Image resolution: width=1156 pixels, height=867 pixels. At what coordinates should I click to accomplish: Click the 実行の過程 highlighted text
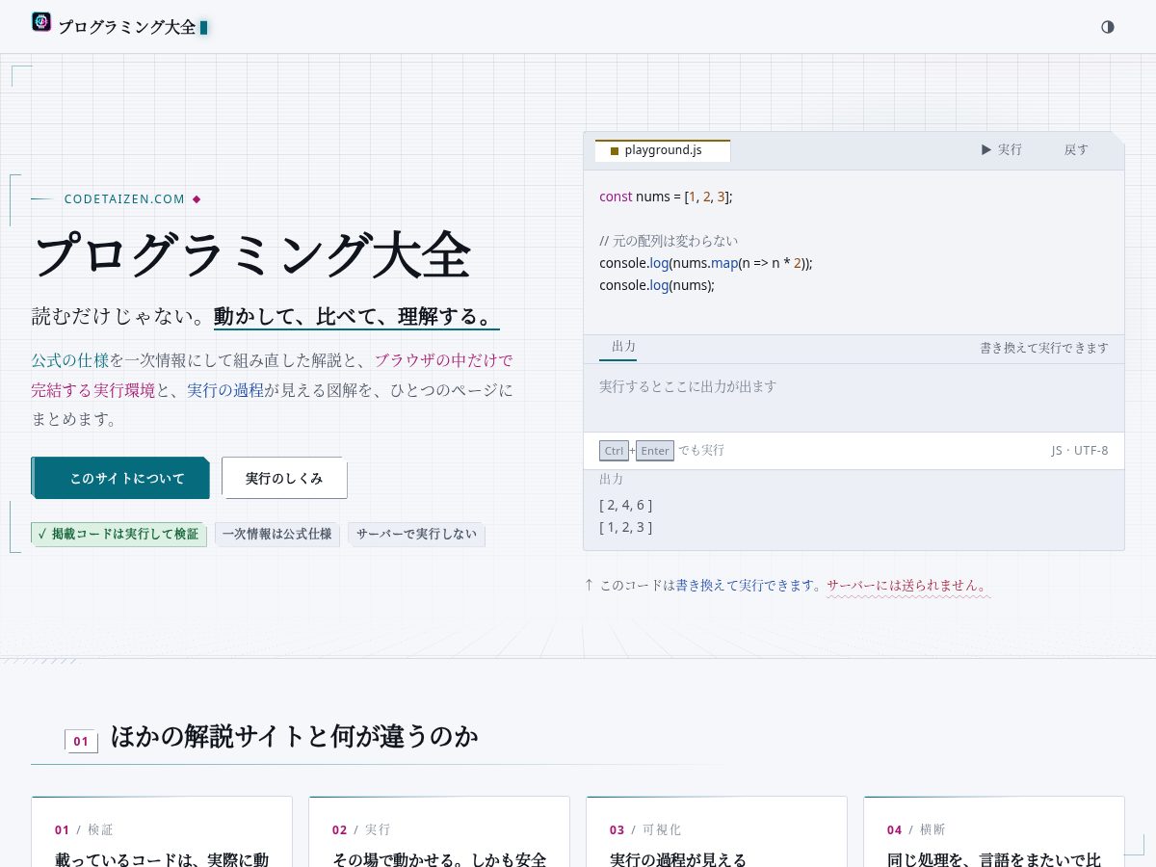tap(225, 390)
